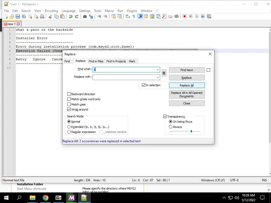Switch to Find in Files tab
Screen dimensions: 271x203
coord(96,61)
